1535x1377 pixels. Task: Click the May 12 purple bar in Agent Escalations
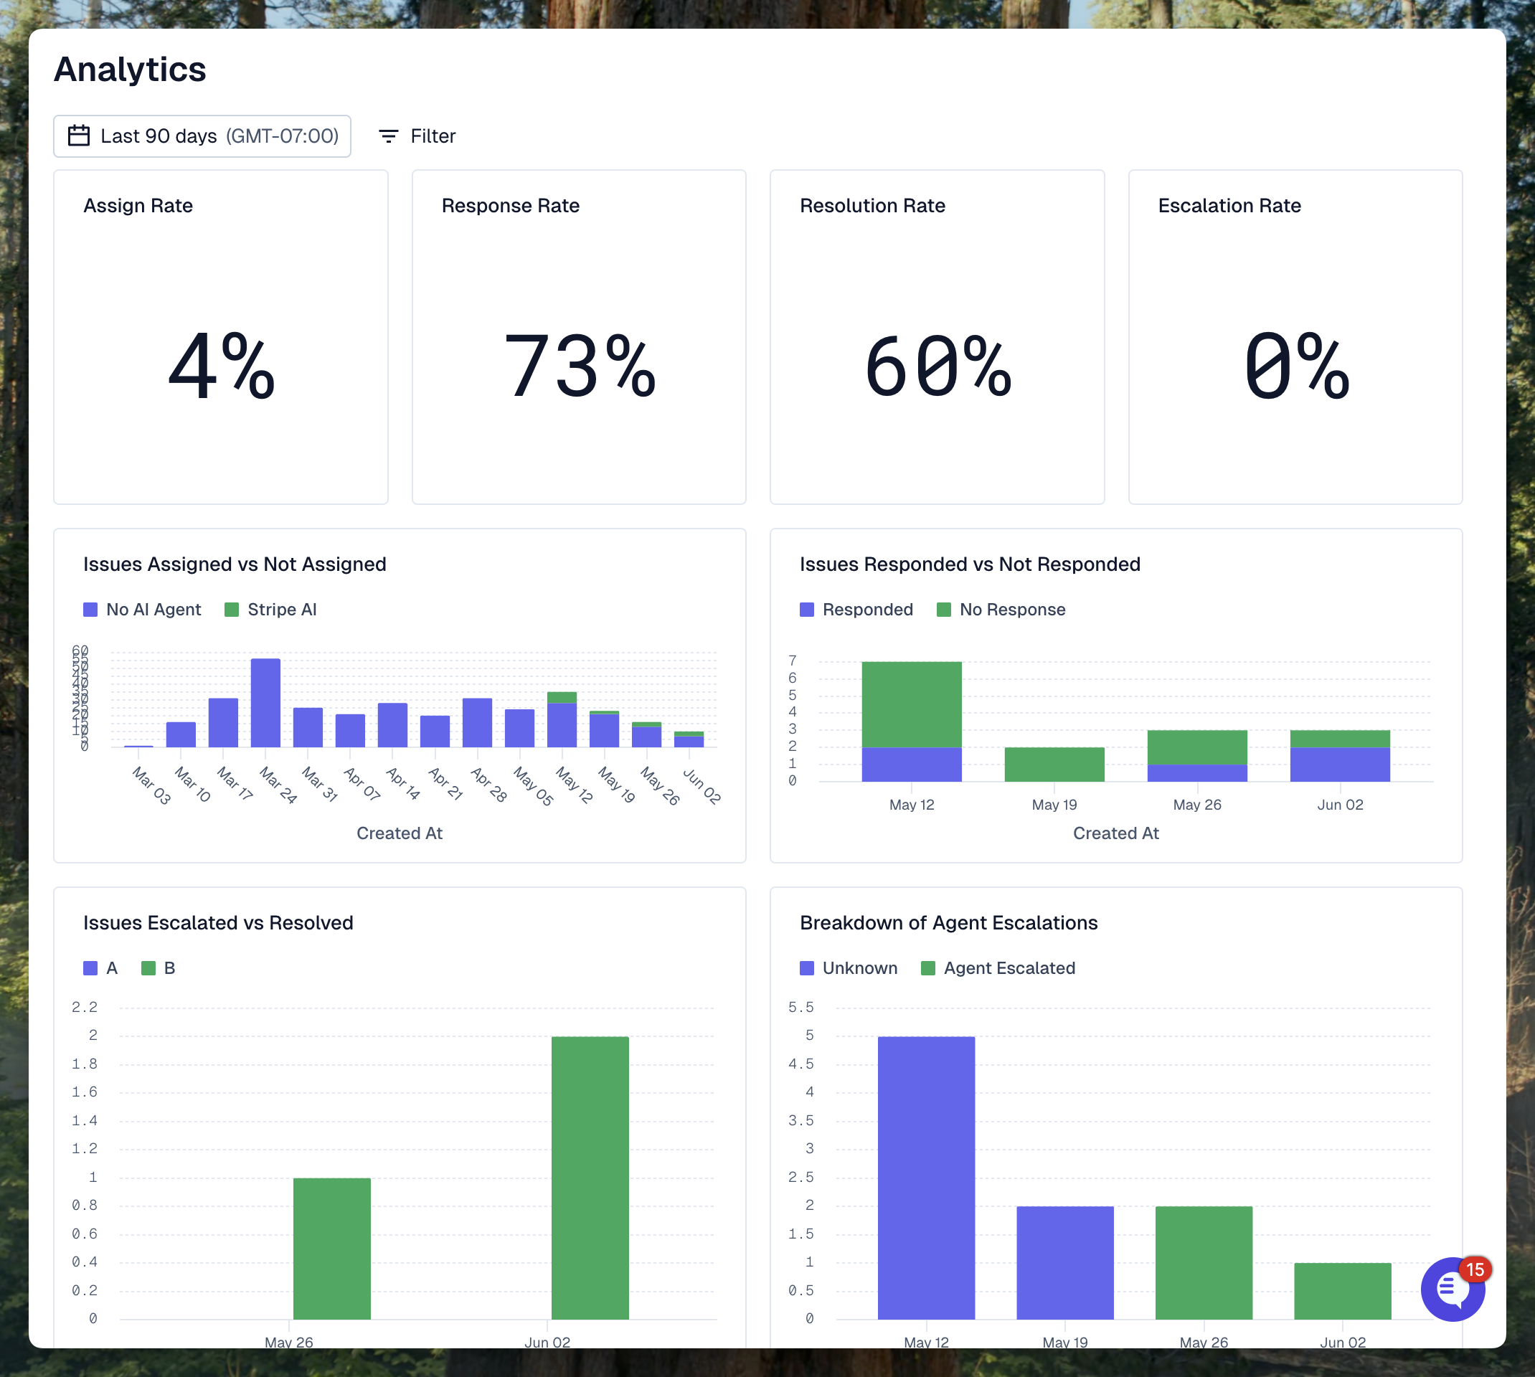[926, 1177]
